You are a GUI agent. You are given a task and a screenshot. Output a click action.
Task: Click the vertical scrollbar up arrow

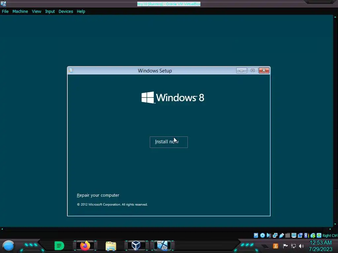pyautogui.click(x=335, y=17)
